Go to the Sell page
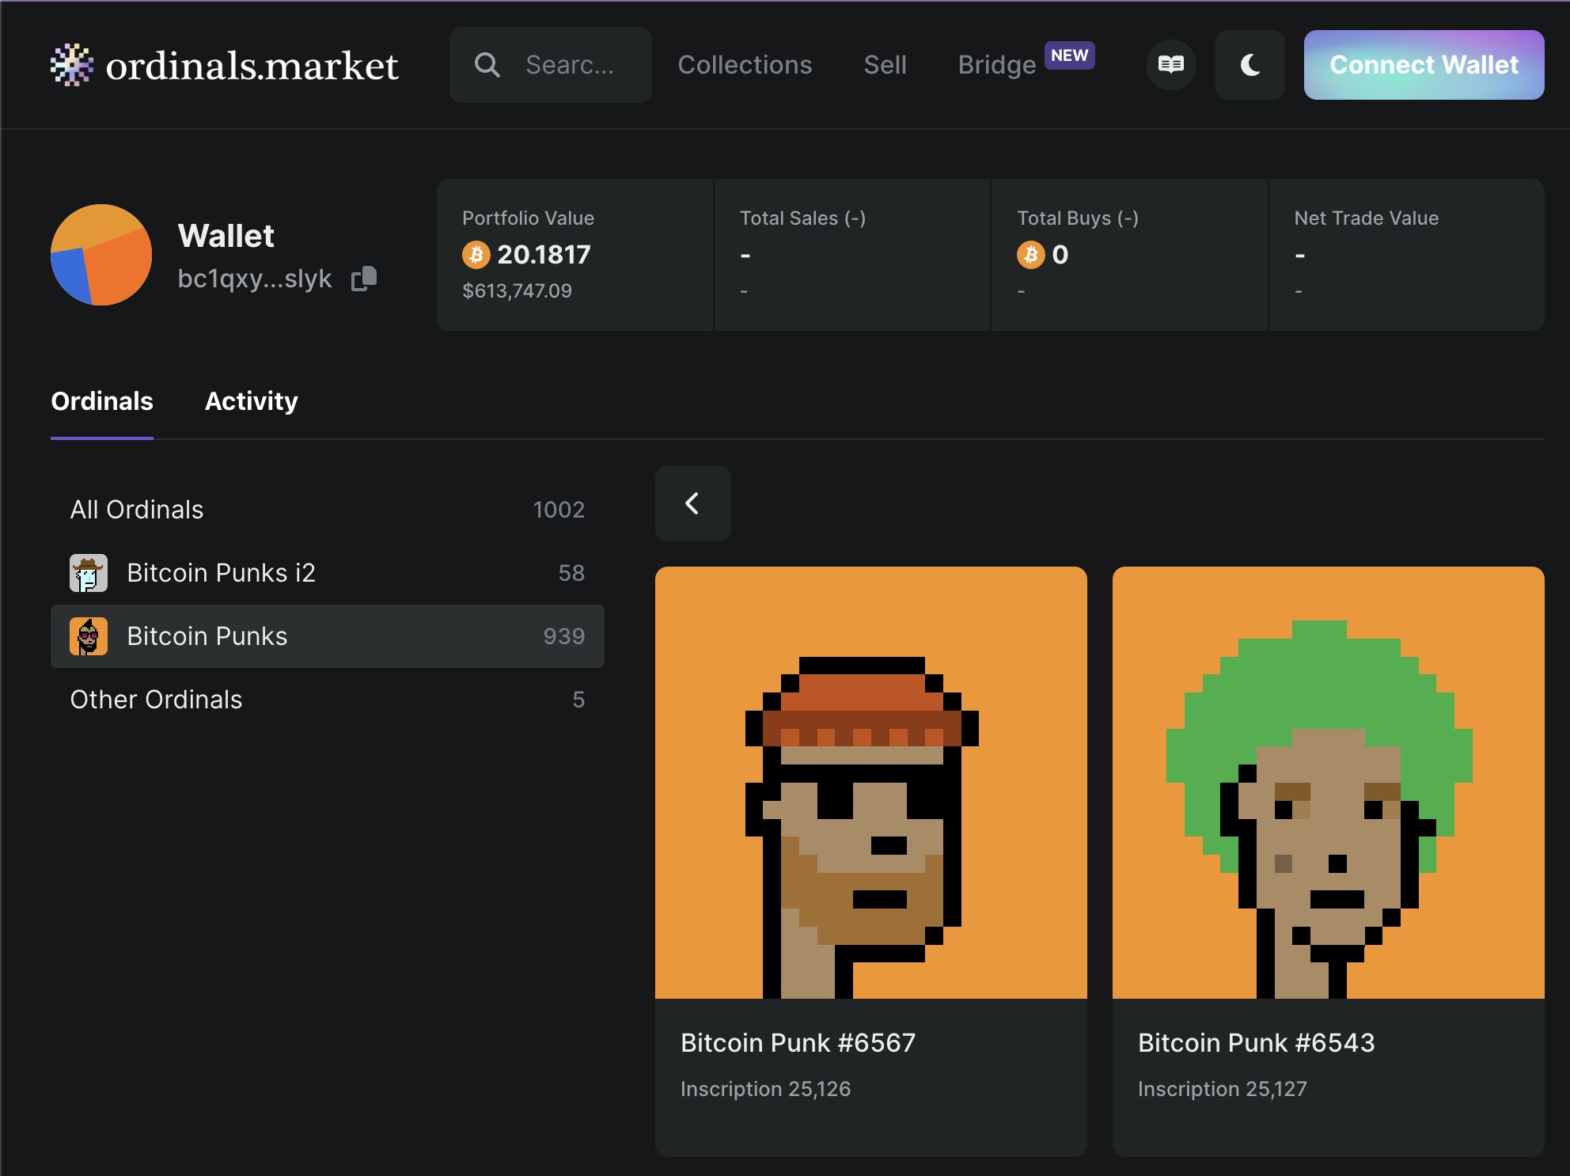This screenshot has width=1570, height=1176. pos(885,65)
